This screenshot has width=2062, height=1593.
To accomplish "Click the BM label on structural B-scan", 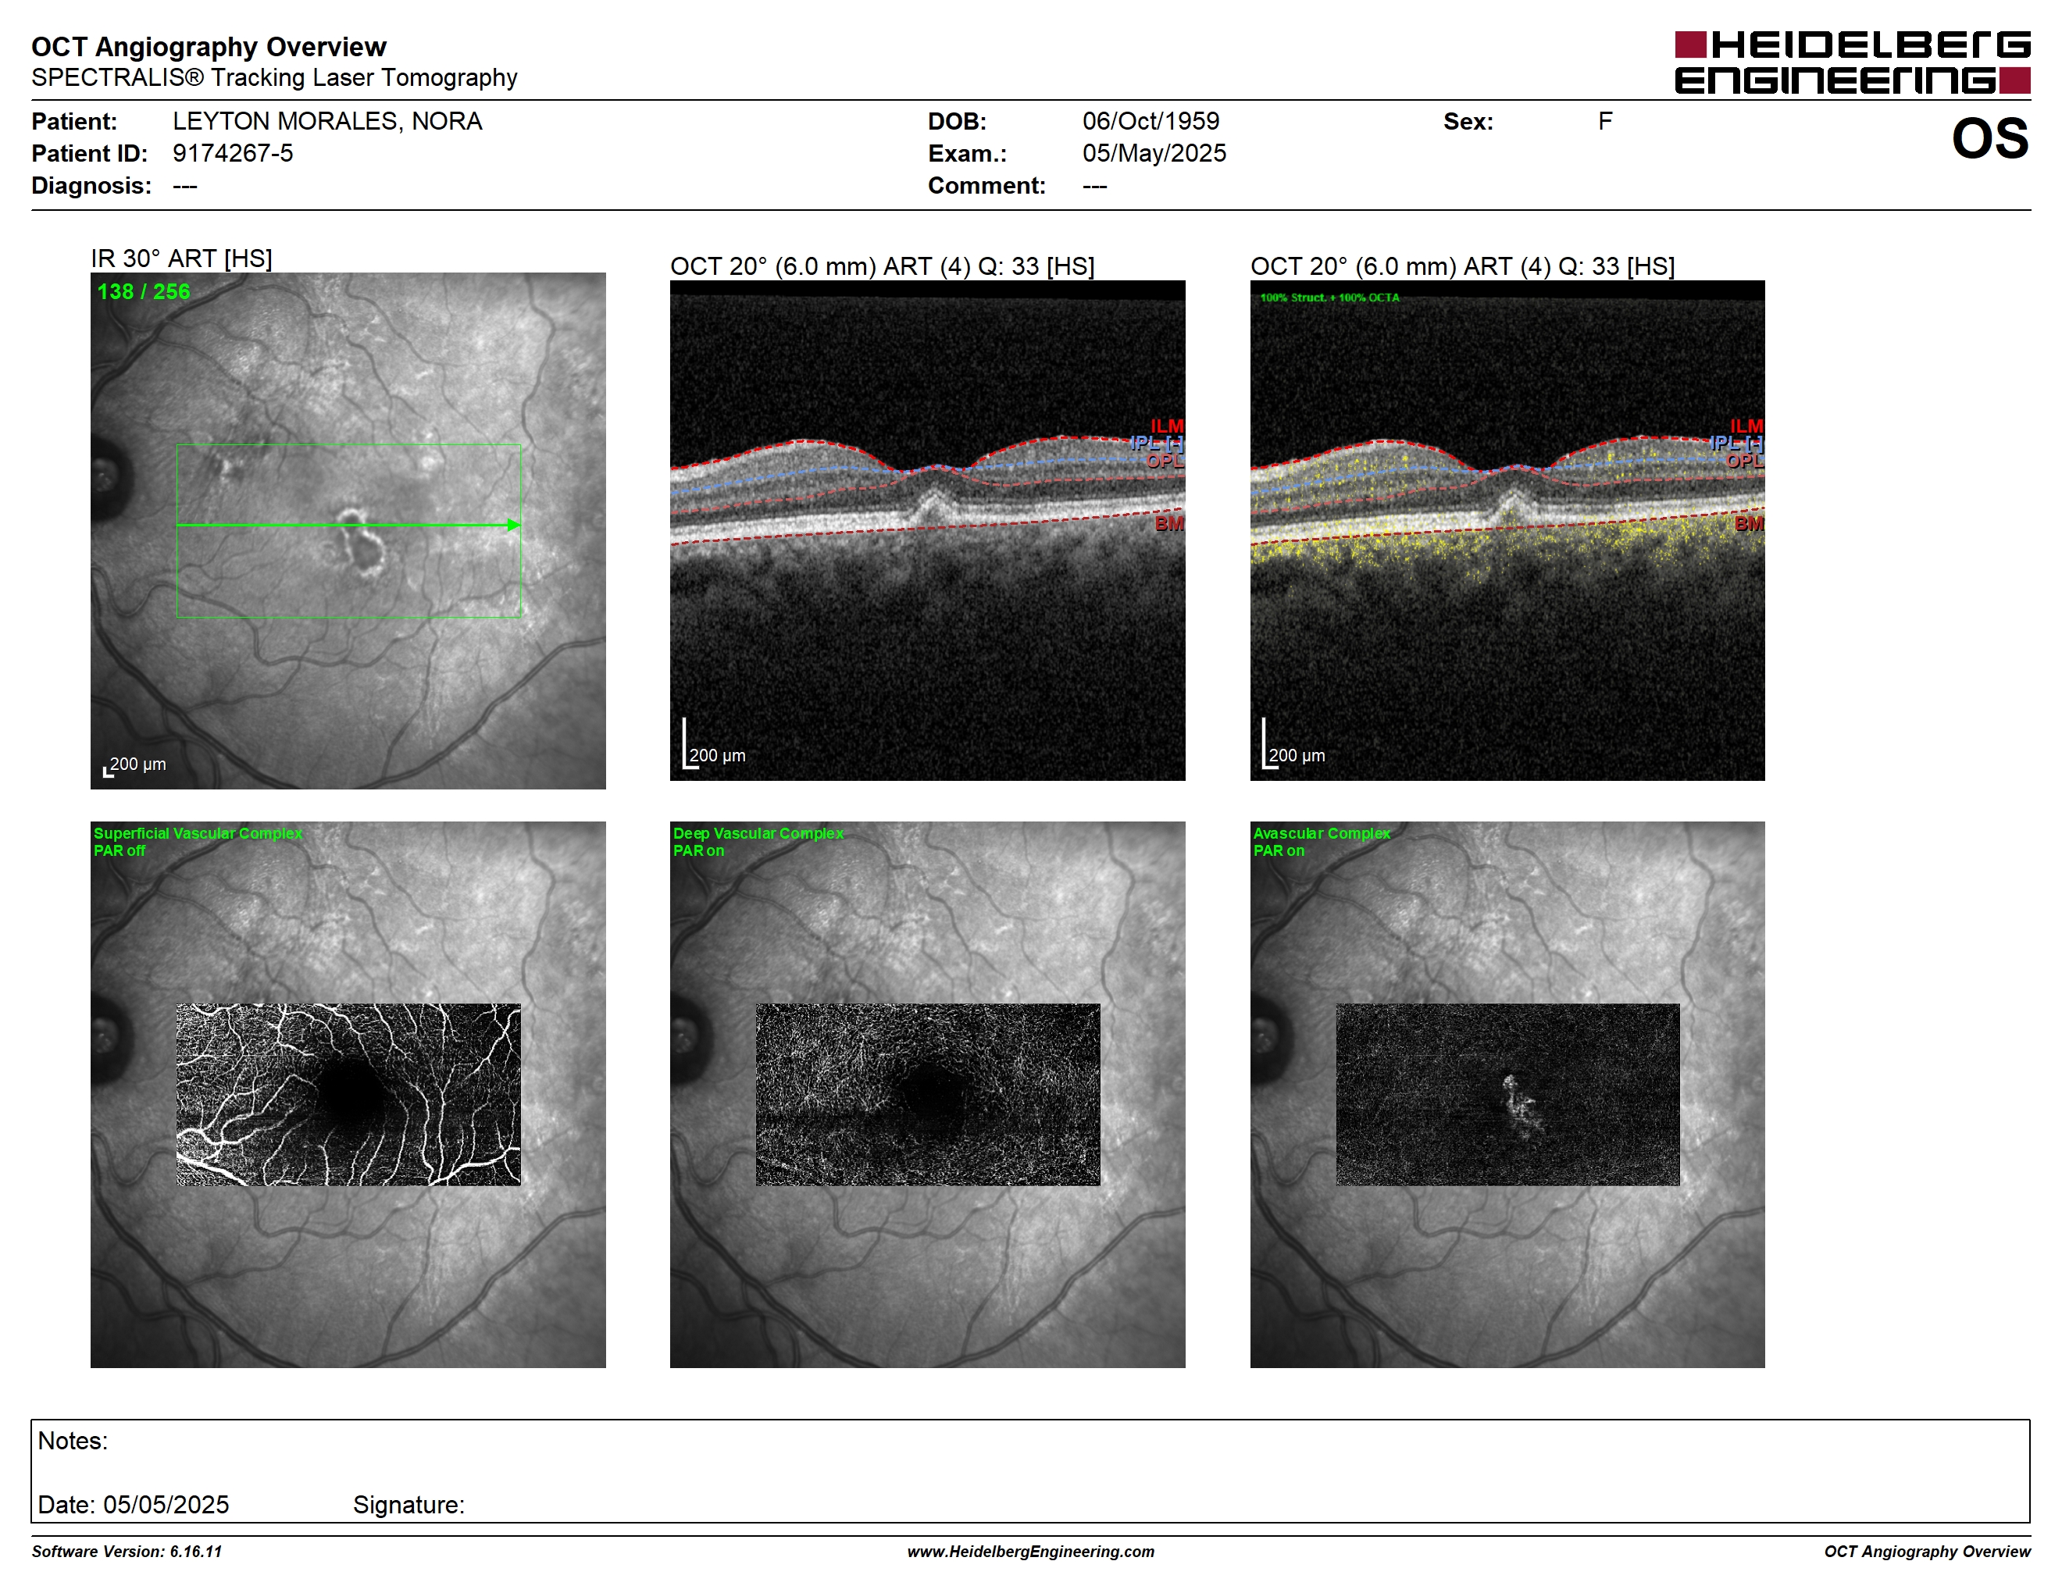I will [1168, 523].
